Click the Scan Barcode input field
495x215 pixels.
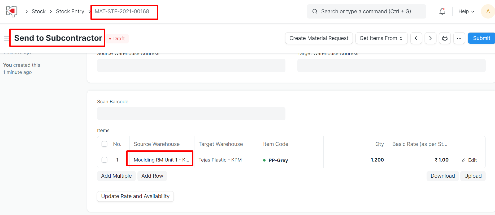[191, 114]
